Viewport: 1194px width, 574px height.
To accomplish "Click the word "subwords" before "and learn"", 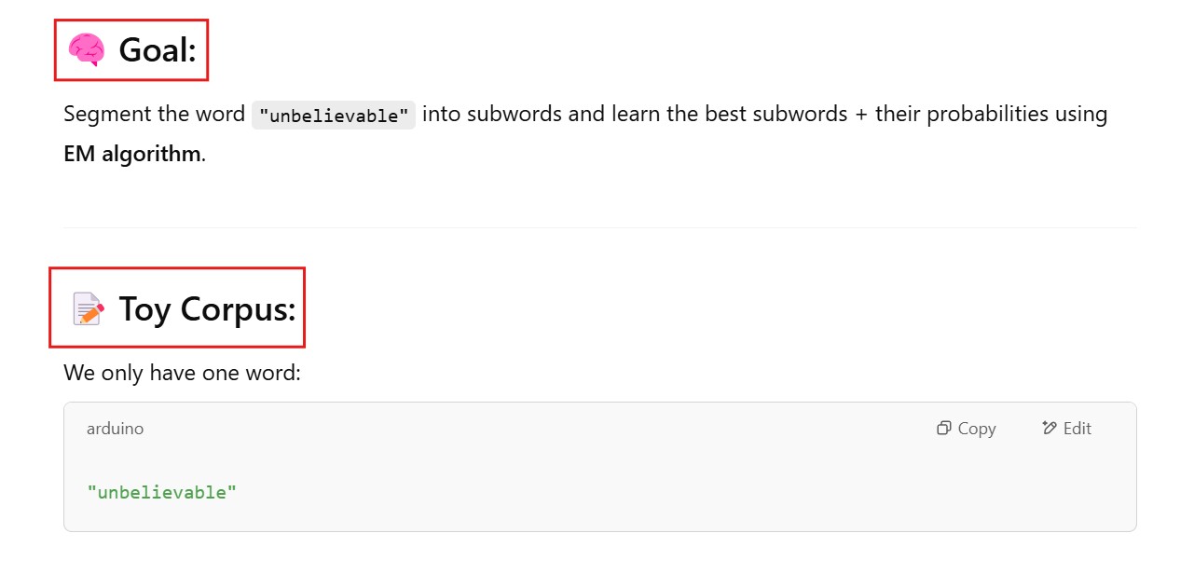I will (x=515, y=115).
